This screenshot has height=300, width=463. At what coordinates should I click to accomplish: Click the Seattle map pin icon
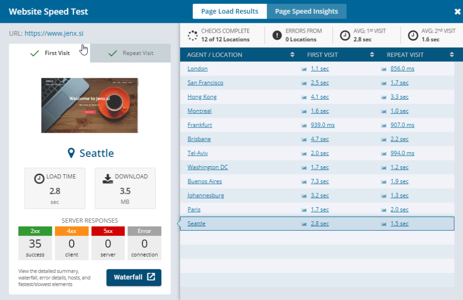pos(71,153)
